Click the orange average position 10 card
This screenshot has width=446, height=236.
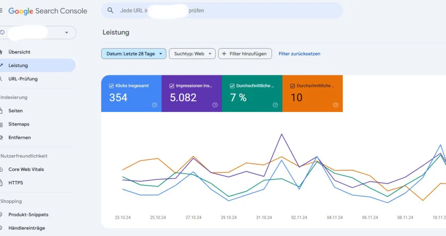pyautogui.click(x=313, y=93)
